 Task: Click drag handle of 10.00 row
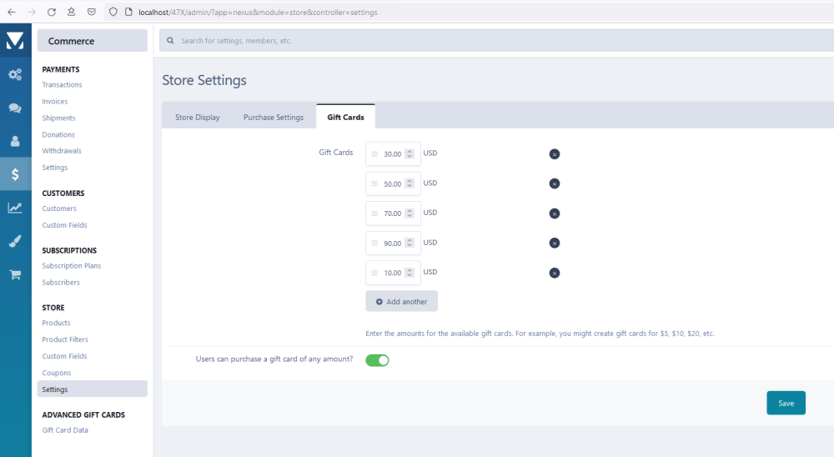[x=374, y=273]
